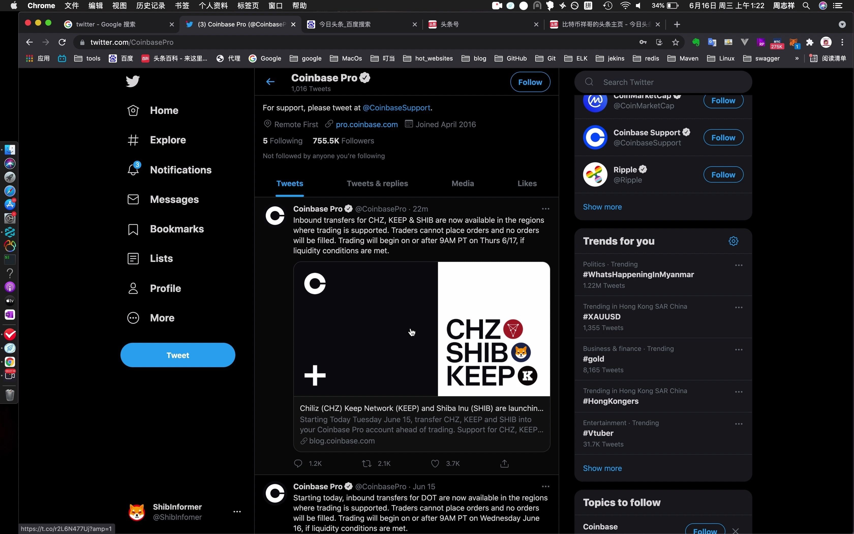Open options for #XAUUSD trend
This screenshot has width=854, height=534.
tap(739, 307)
